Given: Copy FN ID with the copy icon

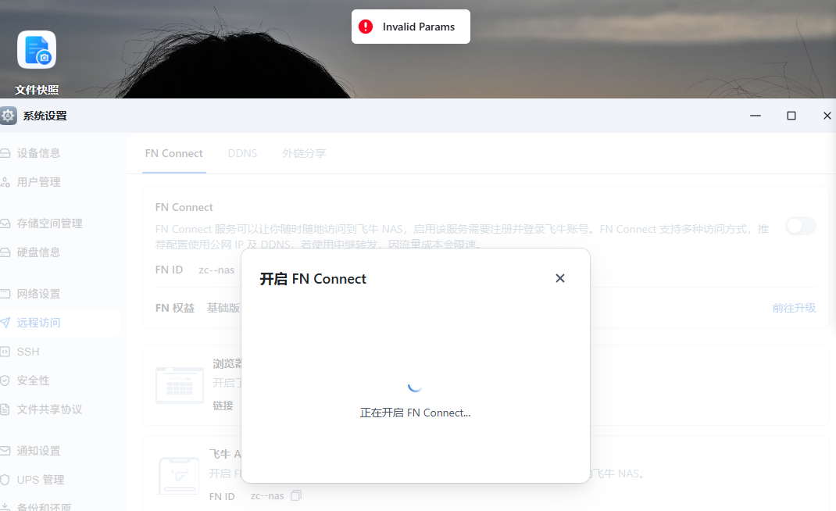Looking at the screenshot, I should [296, 495].
